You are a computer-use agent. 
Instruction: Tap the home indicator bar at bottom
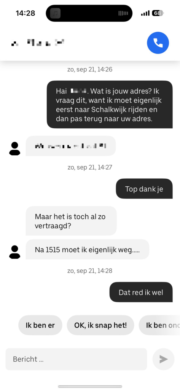point(90,386)
